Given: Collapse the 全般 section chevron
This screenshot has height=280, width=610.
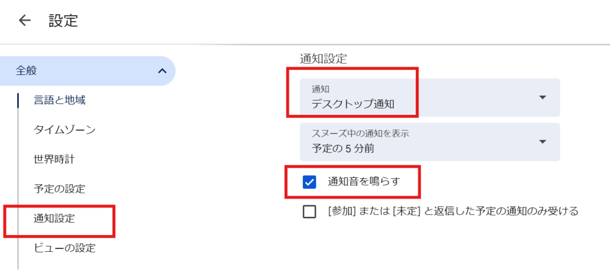Looking at the screenshot, I should point(162,71).
